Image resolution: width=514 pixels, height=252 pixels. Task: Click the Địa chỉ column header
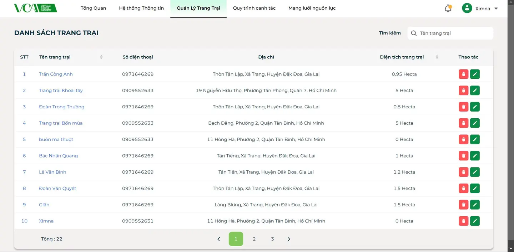click(x=266, y=57)
